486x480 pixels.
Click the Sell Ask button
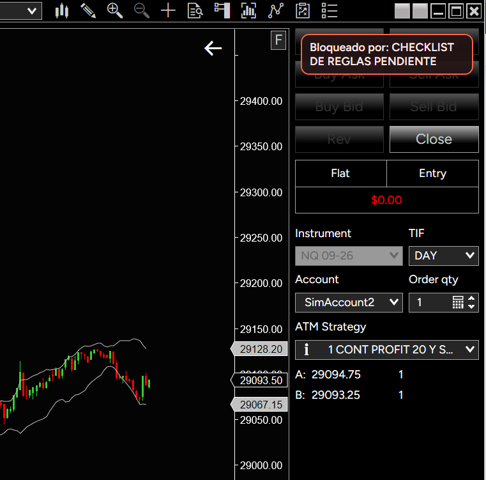click(x=434, y=81)
